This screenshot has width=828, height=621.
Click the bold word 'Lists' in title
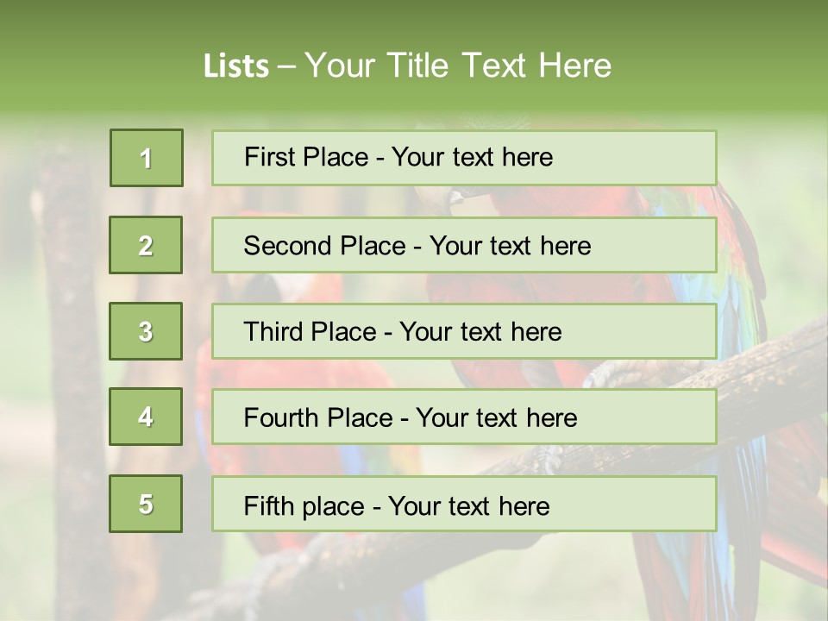235,66
